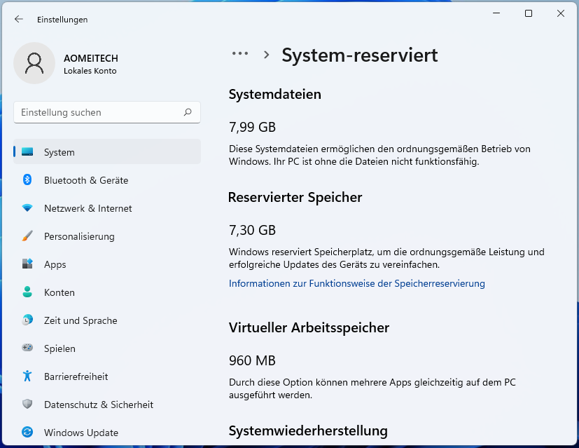Click the Personalisierung paintbrush icon

click(x=27, y=236)
